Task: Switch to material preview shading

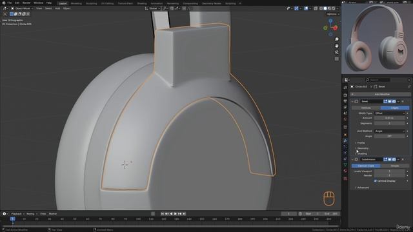Action: (329, 8)
